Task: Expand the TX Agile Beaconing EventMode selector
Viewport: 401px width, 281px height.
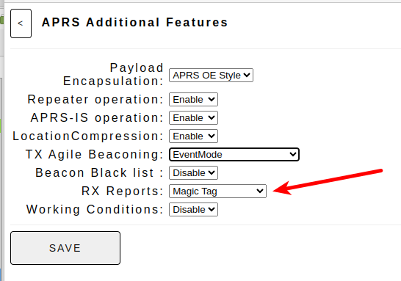Action: coord(234,154)
